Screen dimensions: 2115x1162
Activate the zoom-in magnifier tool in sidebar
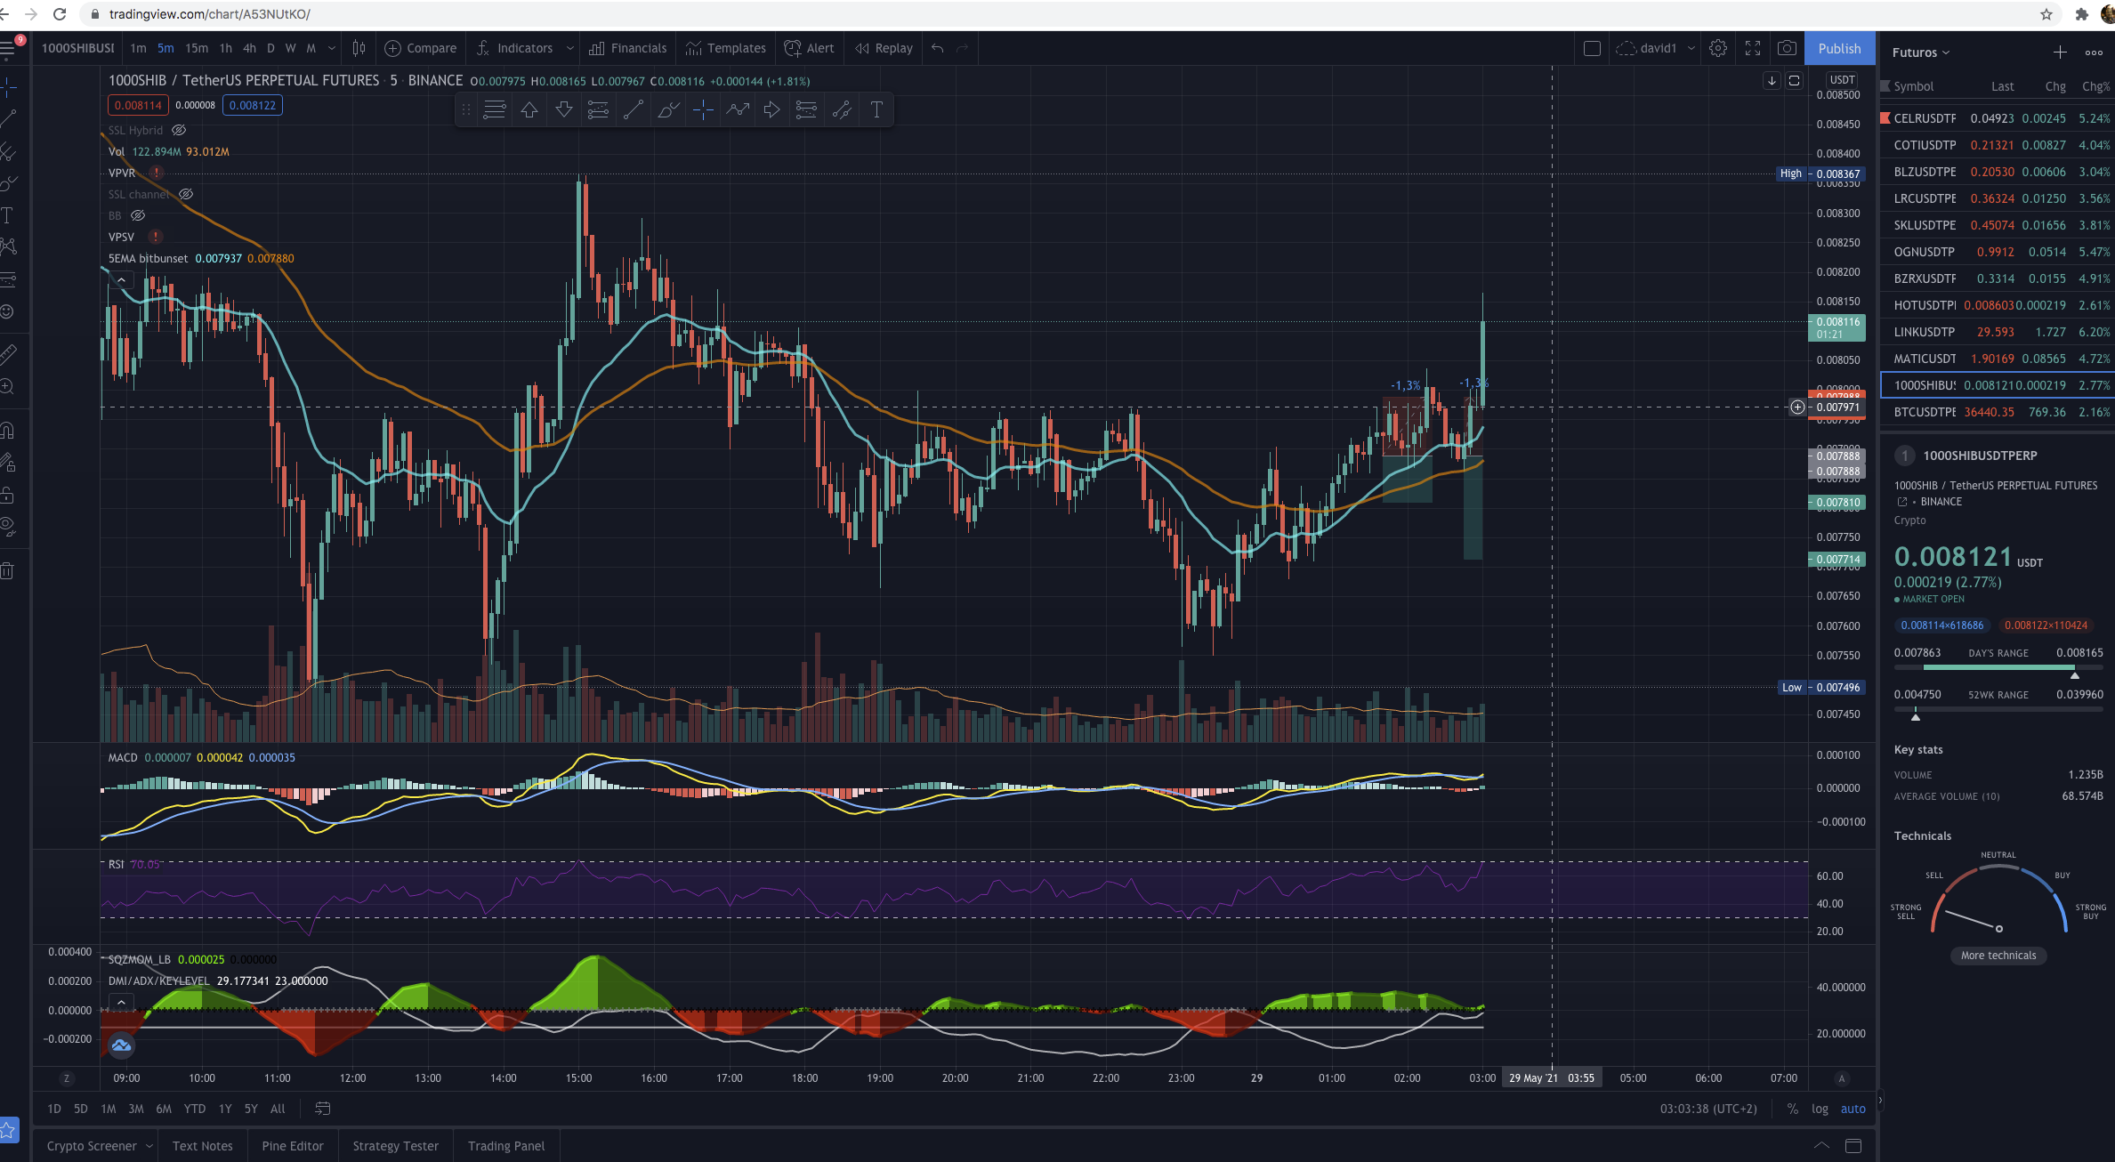8,387
